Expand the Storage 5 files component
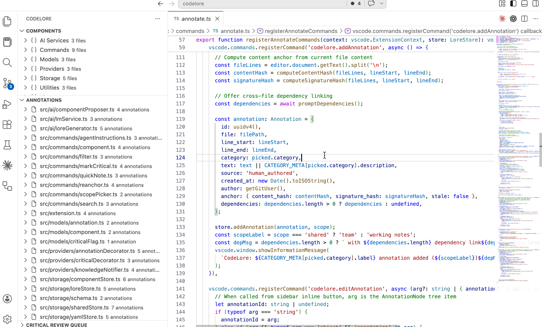 coord(25,78)
